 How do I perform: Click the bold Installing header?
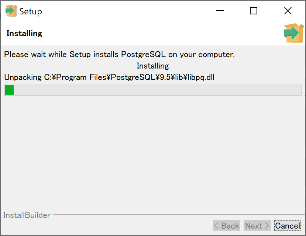[x=24, y=33]
